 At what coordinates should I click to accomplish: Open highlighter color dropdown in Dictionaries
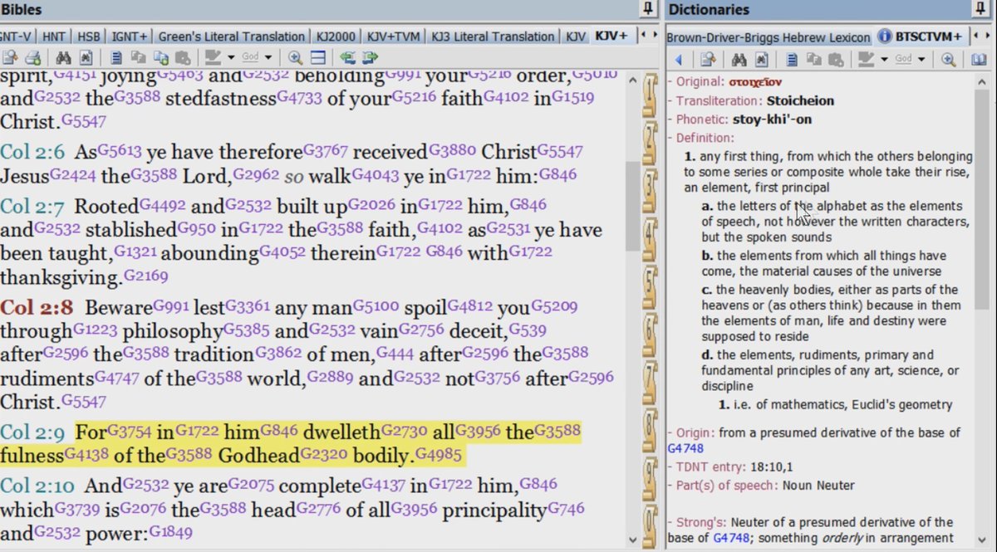(x=884, y=59)
